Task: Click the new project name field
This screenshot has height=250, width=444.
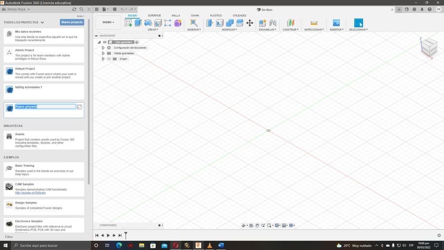Action: tap(46, 107)
